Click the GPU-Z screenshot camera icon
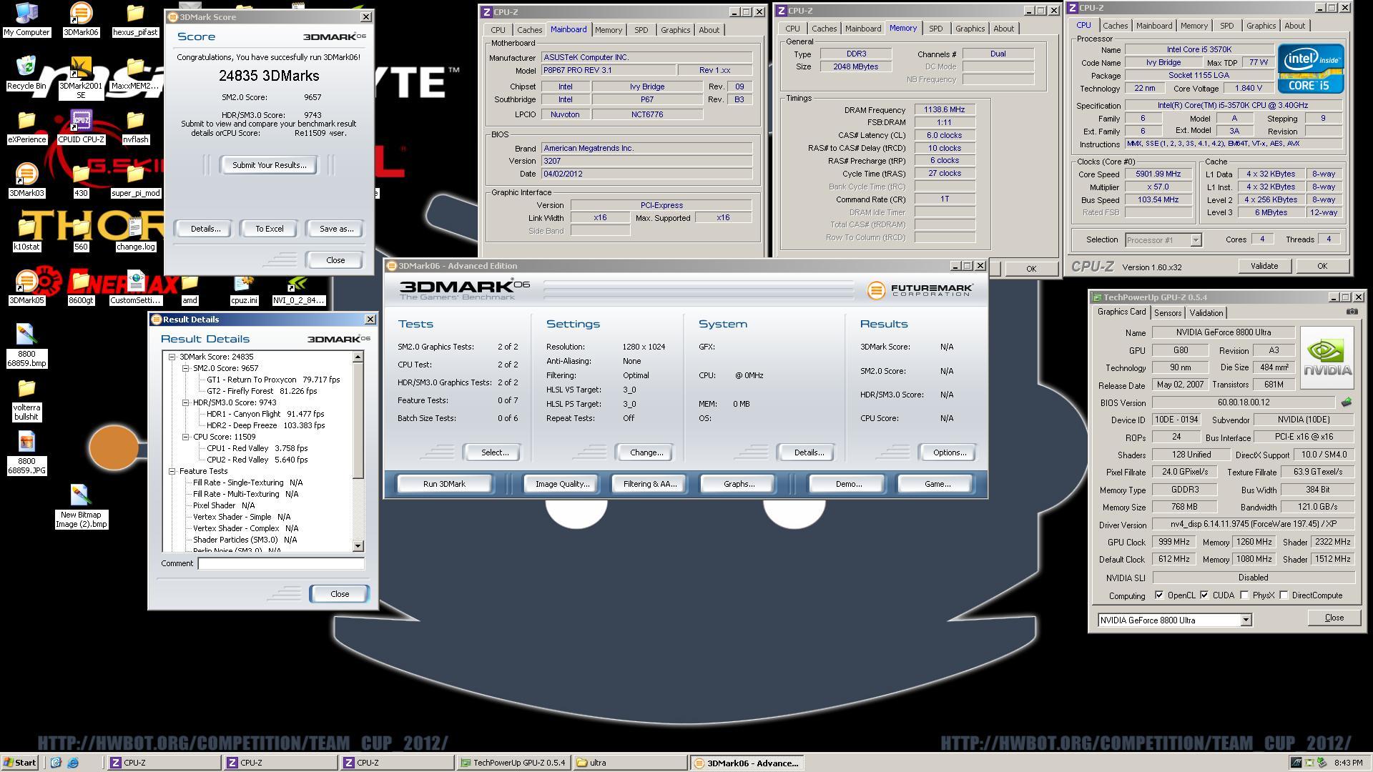 click(1352, 312)
